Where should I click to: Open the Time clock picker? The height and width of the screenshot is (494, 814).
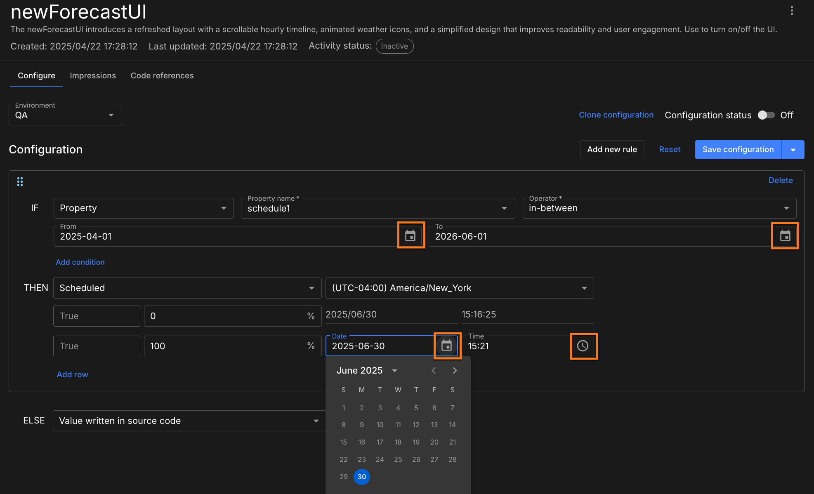pyautogui.click(x=583, y=346)
